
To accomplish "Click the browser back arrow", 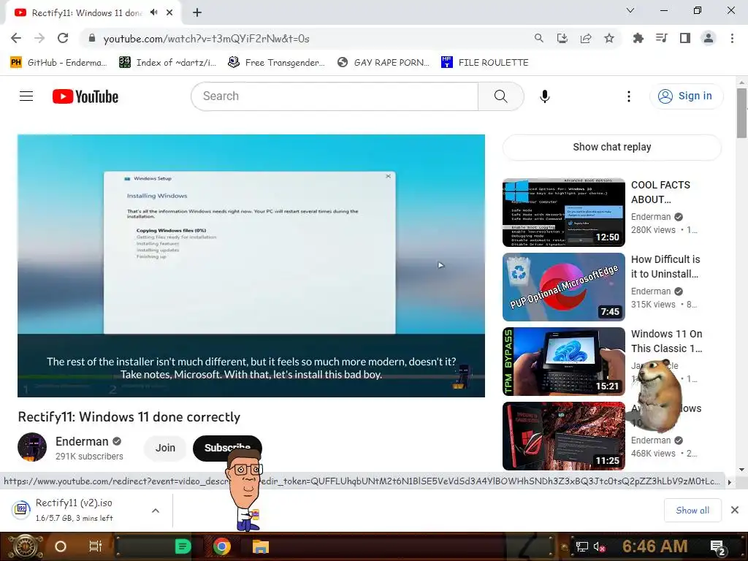I will [x=16, y=38].
